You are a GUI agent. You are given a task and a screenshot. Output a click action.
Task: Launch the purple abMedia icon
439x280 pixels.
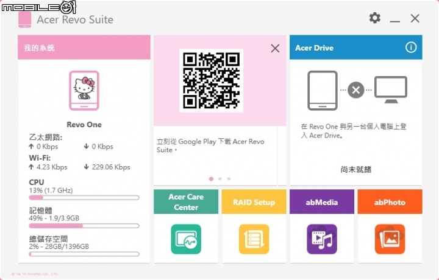pos(322,239)
